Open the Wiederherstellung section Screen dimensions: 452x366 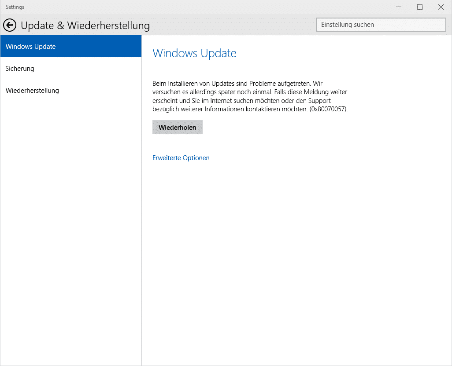[71, 91]
